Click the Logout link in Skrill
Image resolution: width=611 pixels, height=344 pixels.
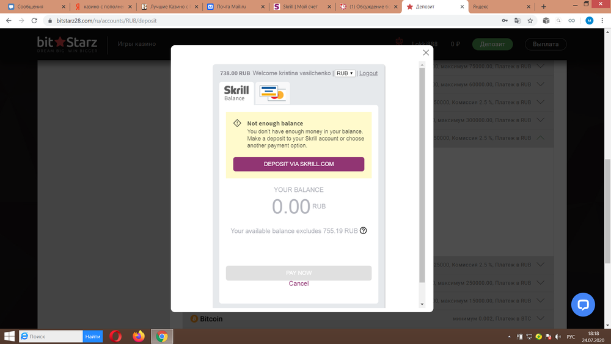[x=368, y=73]
